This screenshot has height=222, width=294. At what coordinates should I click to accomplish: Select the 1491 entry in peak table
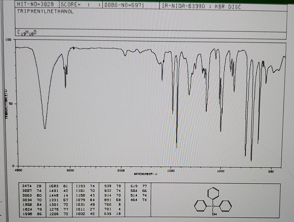[58, 191]
